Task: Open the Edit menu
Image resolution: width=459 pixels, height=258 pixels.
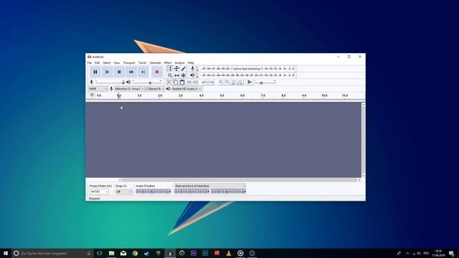Action: tap(98, 62)
